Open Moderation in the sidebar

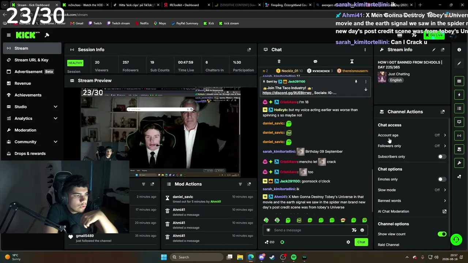click(x=32, y=130)
